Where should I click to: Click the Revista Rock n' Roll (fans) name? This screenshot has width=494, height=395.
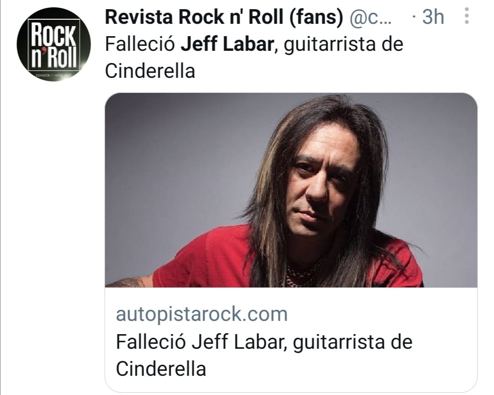pos(224,17)
